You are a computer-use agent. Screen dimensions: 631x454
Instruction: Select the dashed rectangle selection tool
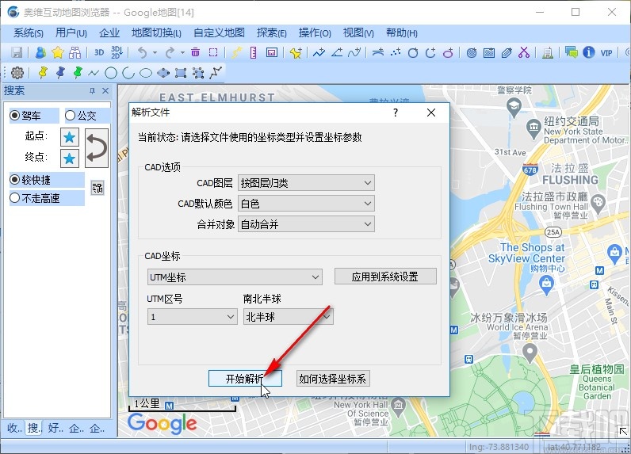tap(213, 52)
